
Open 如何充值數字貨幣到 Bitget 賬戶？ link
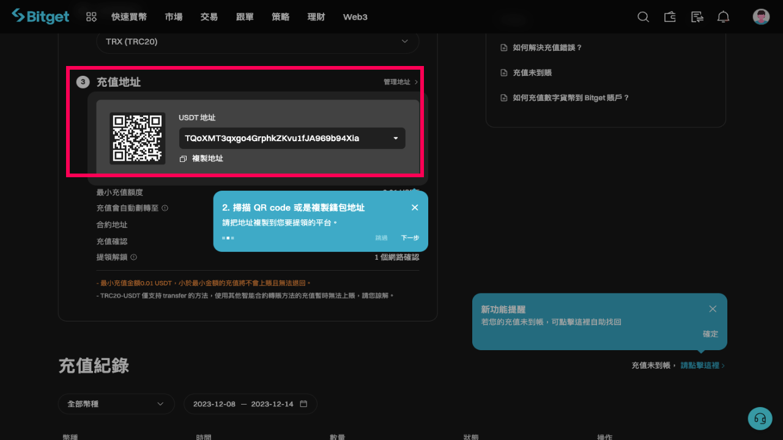coord(571,98)
